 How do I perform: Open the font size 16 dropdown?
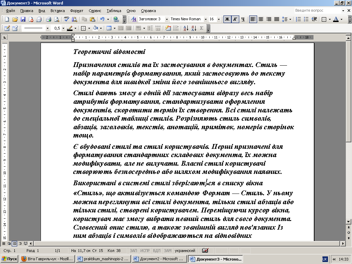tap(219, 19)
